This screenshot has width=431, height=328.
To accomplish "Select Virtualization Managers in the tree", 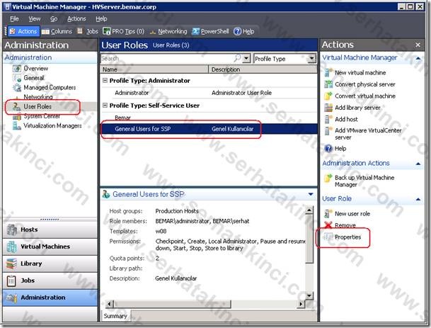I will (x=52, y=126).
